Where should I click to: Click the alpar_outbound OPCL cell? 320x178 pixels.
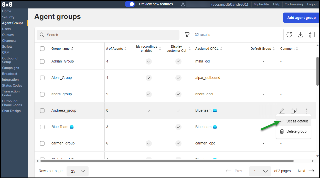click(208, 78)
